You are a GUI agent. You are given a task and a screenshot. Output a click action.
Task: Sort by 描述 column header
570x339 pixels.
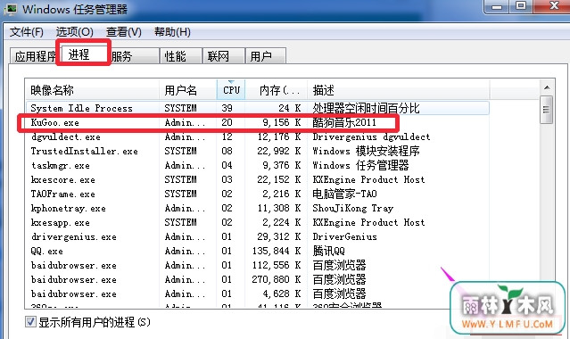399,90
